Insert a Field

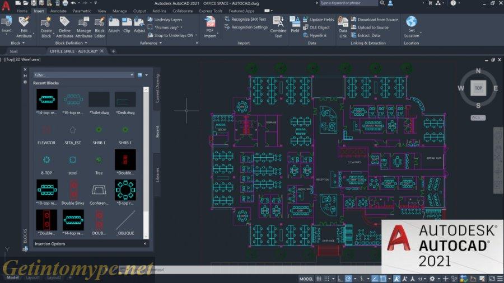coord(295,25)
